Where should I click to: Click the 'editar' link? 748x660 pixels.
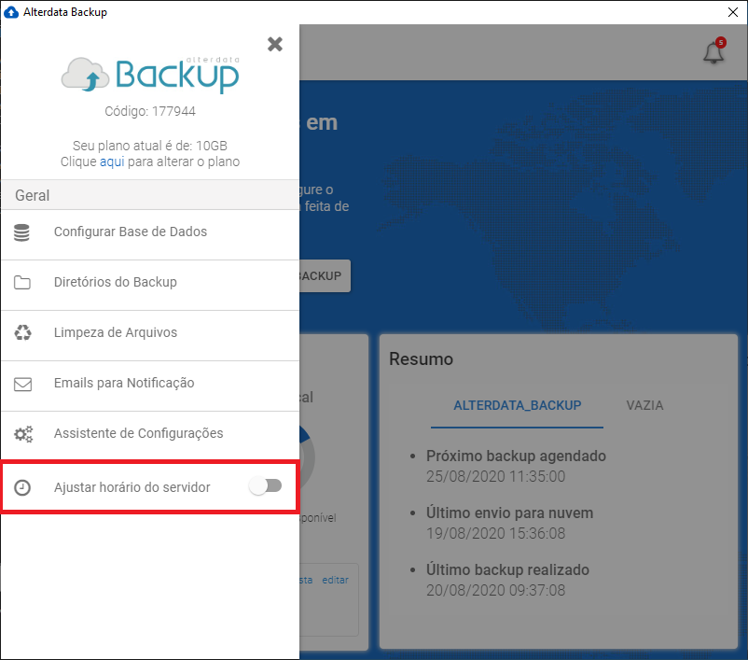click(335, 580)
